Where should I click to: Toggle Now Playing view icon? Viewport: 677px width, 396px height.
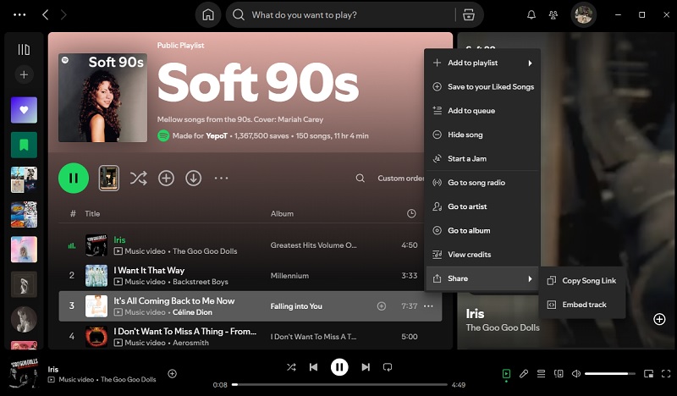coord(506,373)
